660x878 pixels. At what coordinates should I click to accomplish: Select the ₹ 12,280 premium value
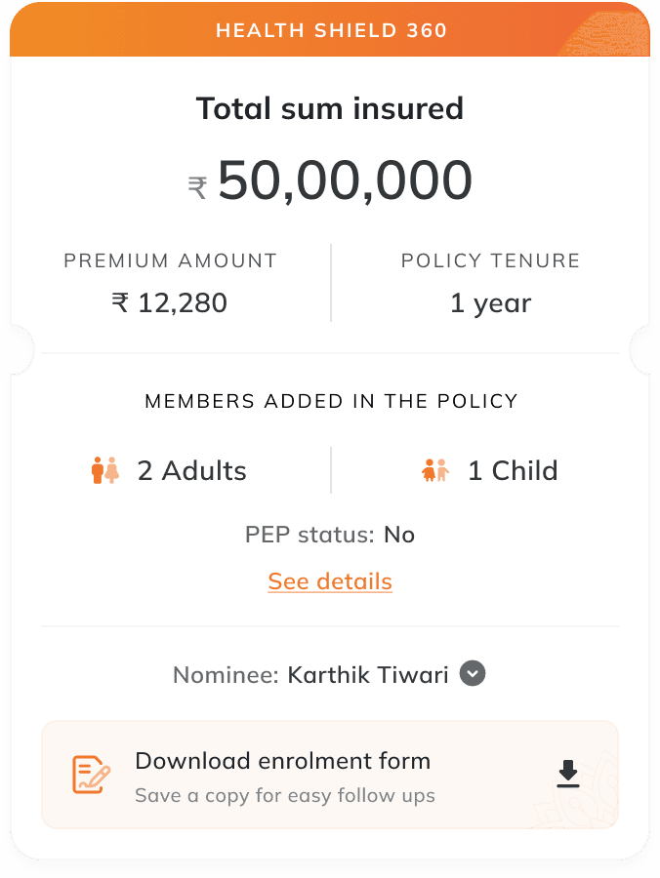coord(170,303)
